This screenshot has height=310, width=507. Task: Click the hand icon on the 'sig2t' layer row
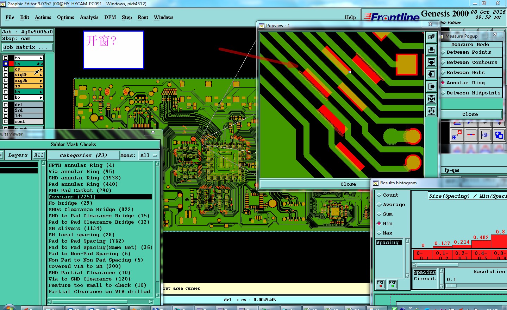(x=41, y=75)
